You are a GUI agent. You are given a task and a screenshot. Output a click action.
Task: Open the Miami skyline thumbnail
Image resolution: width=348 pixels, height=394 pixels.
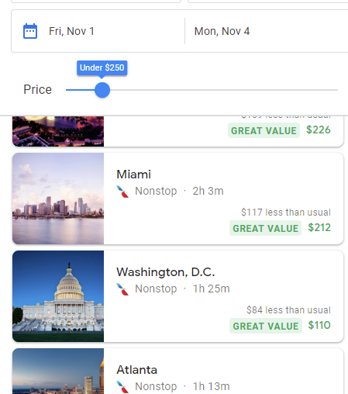point(58,199)
